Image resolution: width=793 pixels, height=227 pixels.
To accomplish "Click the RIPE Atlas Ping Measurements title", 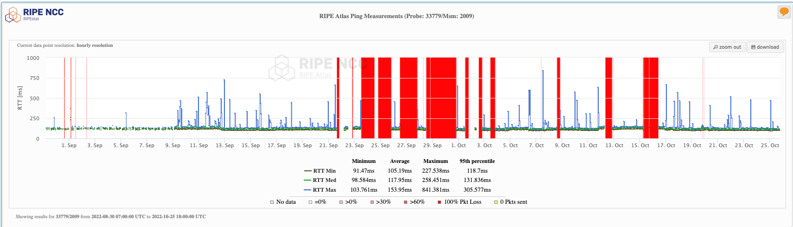I will click(x=396, y=16).
